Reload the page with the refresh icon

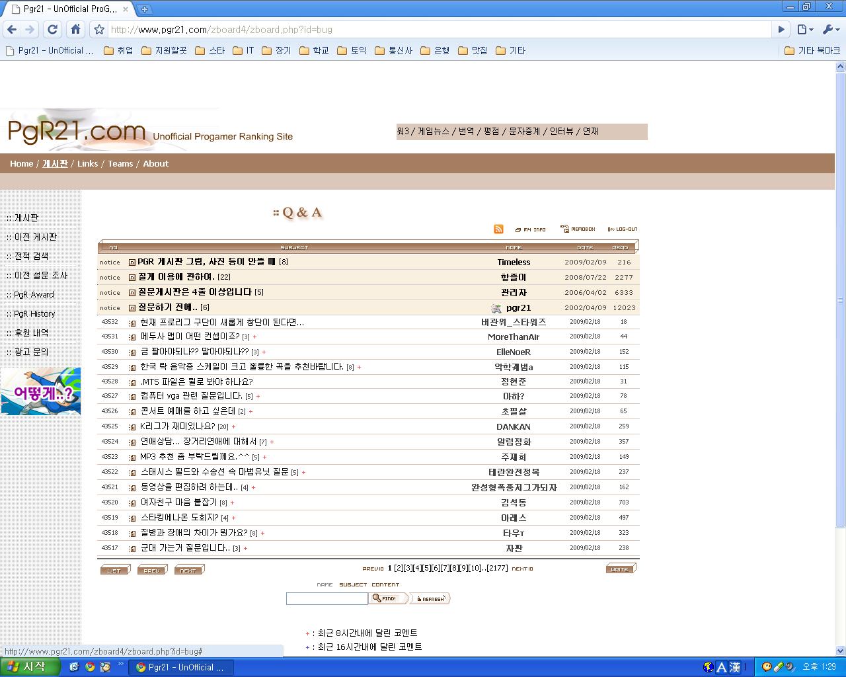(53, 29)
